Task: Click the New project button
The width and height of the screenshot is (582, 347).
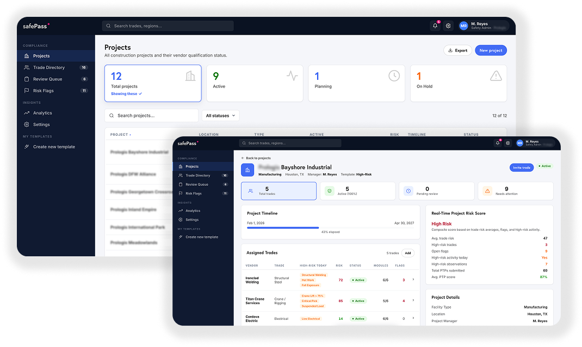Action: click(x=491, y=51)
